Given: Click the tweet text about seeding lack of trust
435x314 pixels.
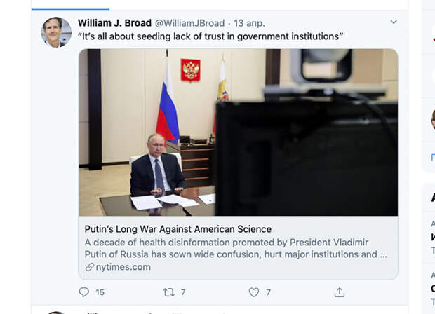Looking at the screenshot, I should point(210,36).
